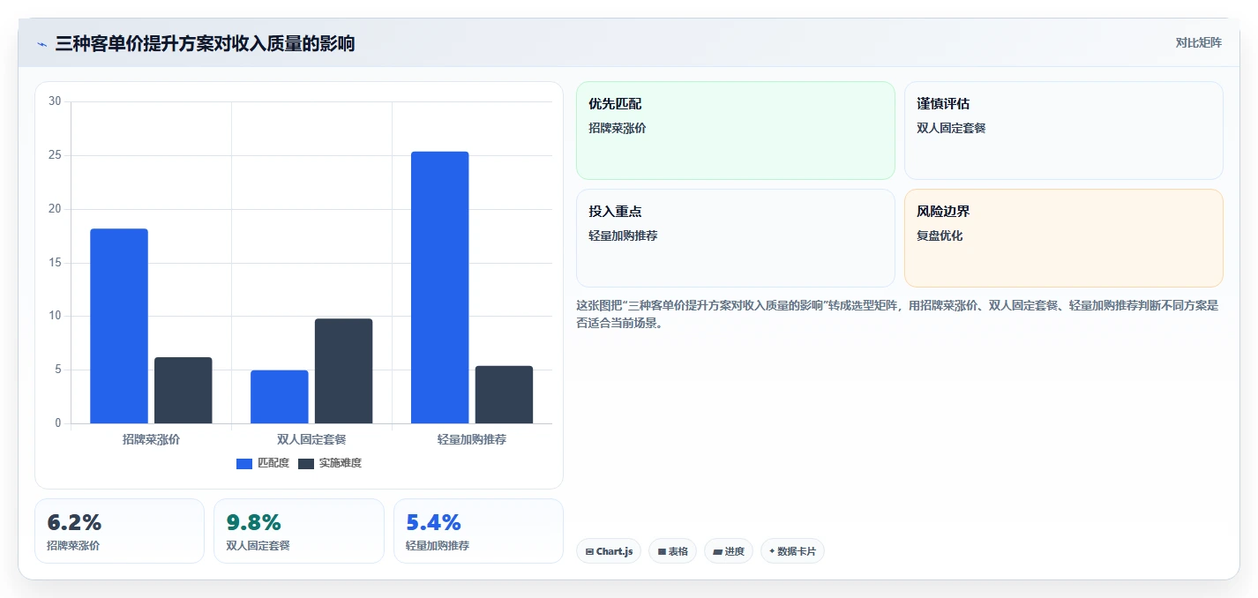Click the icon in the 表格 chip
The height and width of the screenshot is (598, 1258).
point(662,552)
